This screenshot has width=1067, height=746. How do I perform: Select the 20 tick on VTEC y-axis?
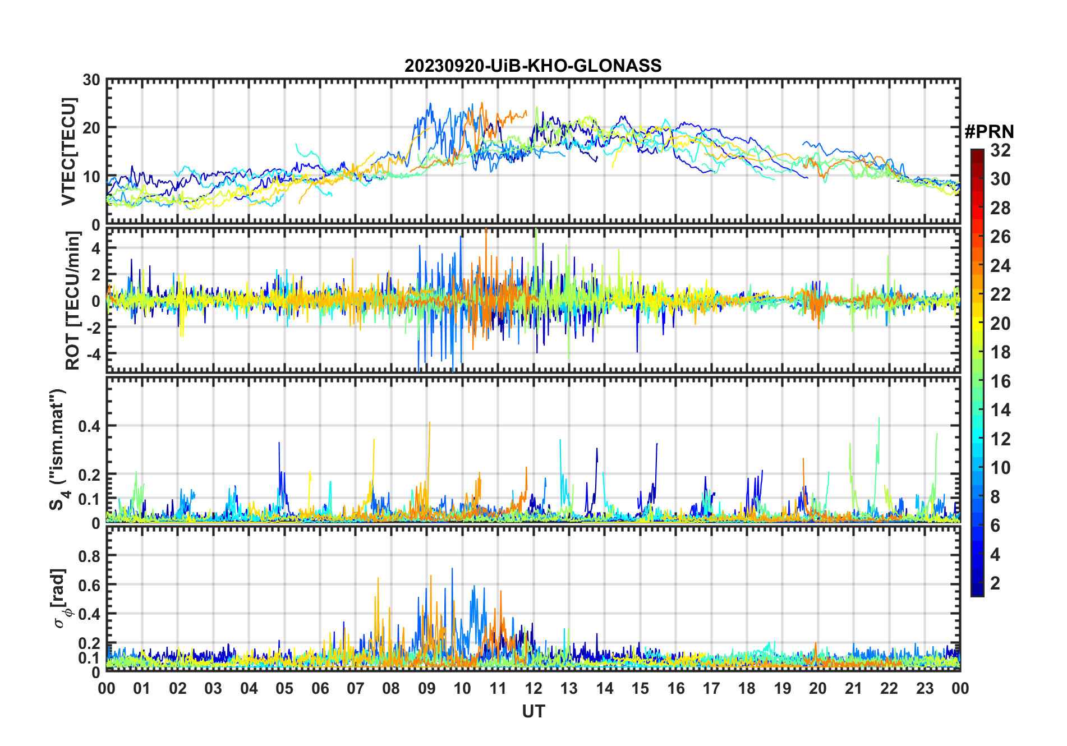[91, 128]
